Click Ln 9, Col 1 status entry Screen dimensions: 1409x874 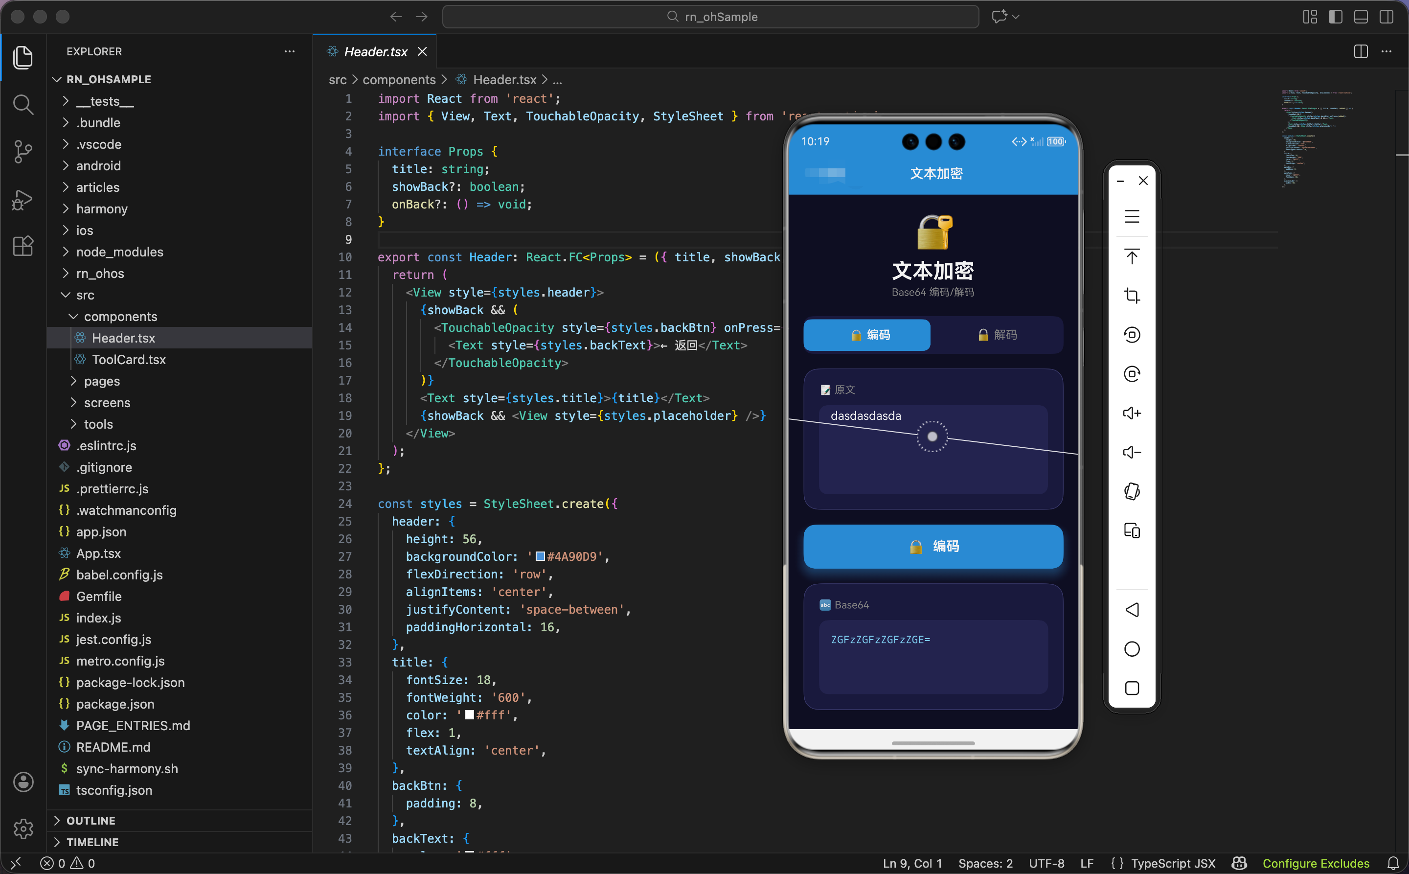912,863
